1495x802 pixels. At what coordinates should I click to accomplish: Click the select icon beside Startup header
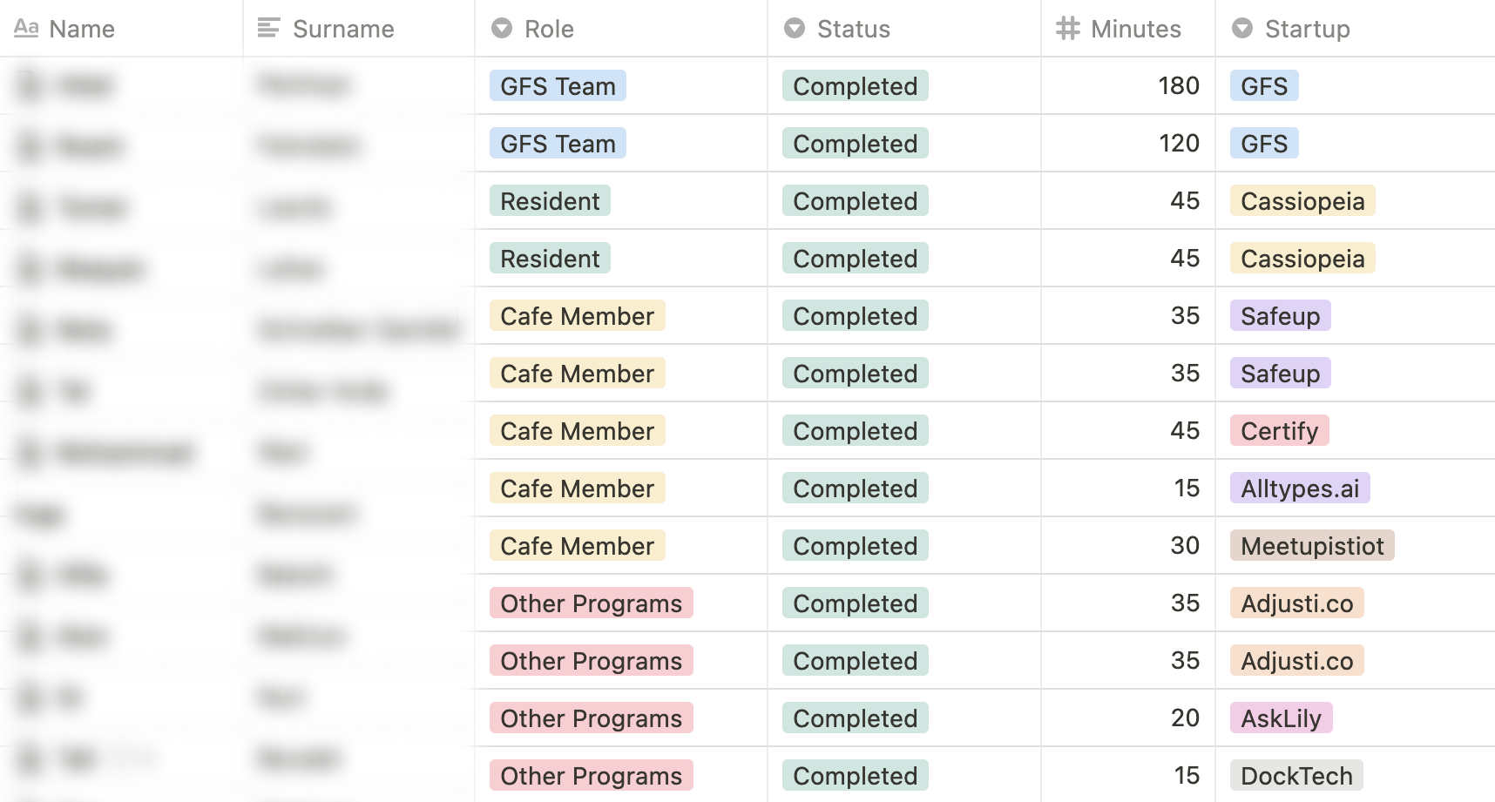click(x=1242, y=29)
